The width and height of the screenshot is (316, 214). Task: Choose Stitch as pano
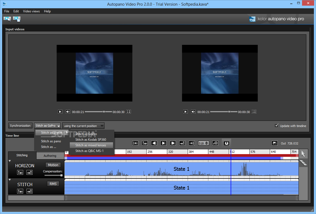click(51, 141)
